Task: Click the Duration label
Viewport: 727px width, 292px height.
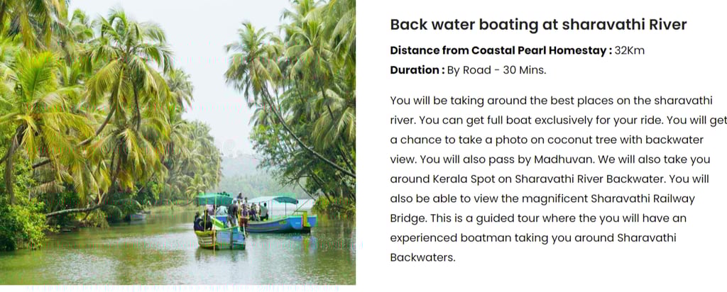Action: 417,70
